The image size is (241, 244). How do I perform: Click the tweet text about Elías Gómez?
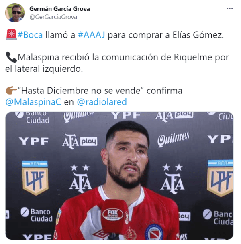pos(120,35)
